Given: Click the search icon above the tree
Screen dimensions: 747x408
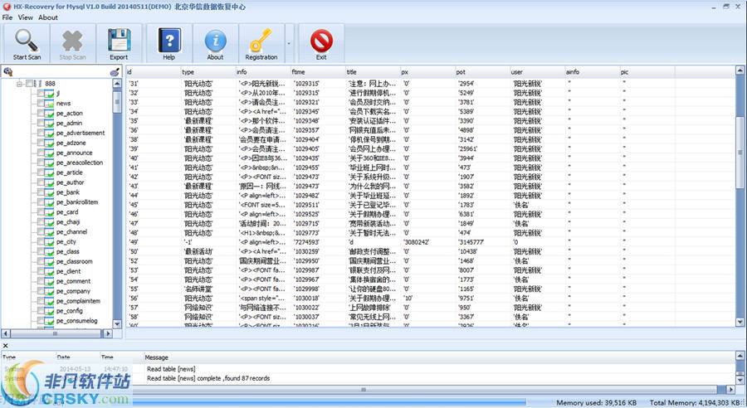Looking at the screenshot, I should (x=7, y=72).
